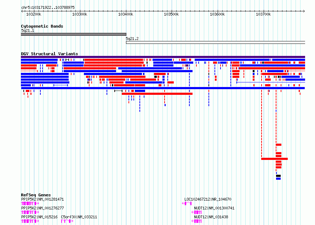Viewport: 315px width, 225px height.
Task: Click the 103200k ruler label
Action: tap(34, 14)
